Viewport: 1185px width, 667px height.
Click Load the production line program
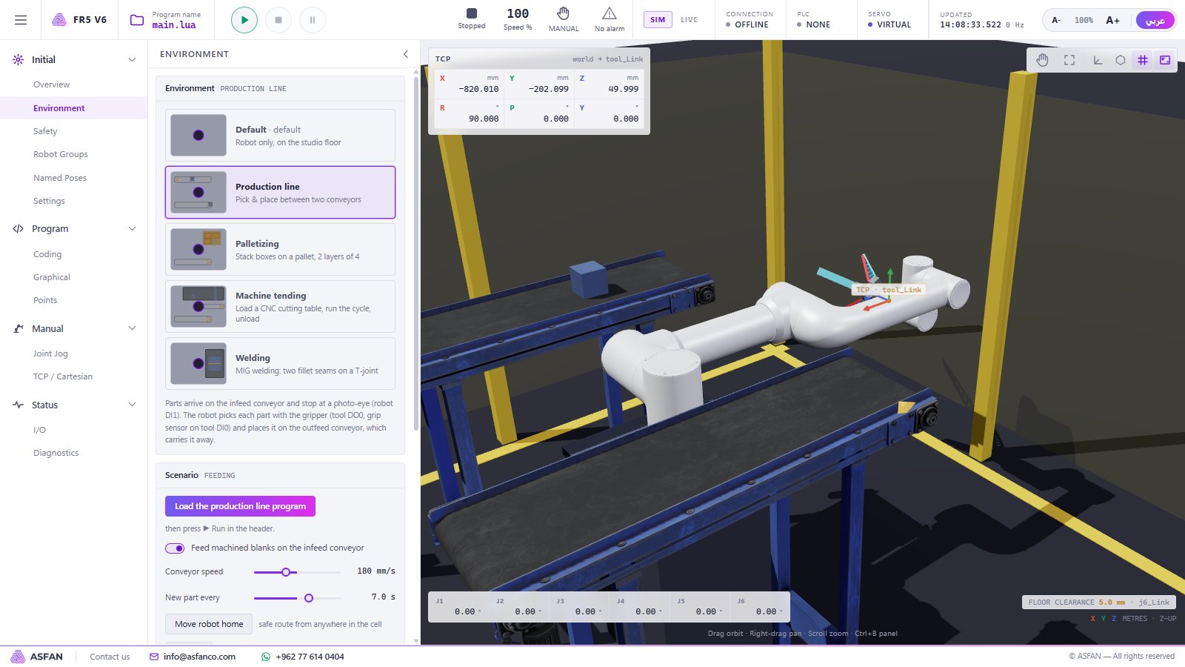pyautogui.click(x=240, y=506)
